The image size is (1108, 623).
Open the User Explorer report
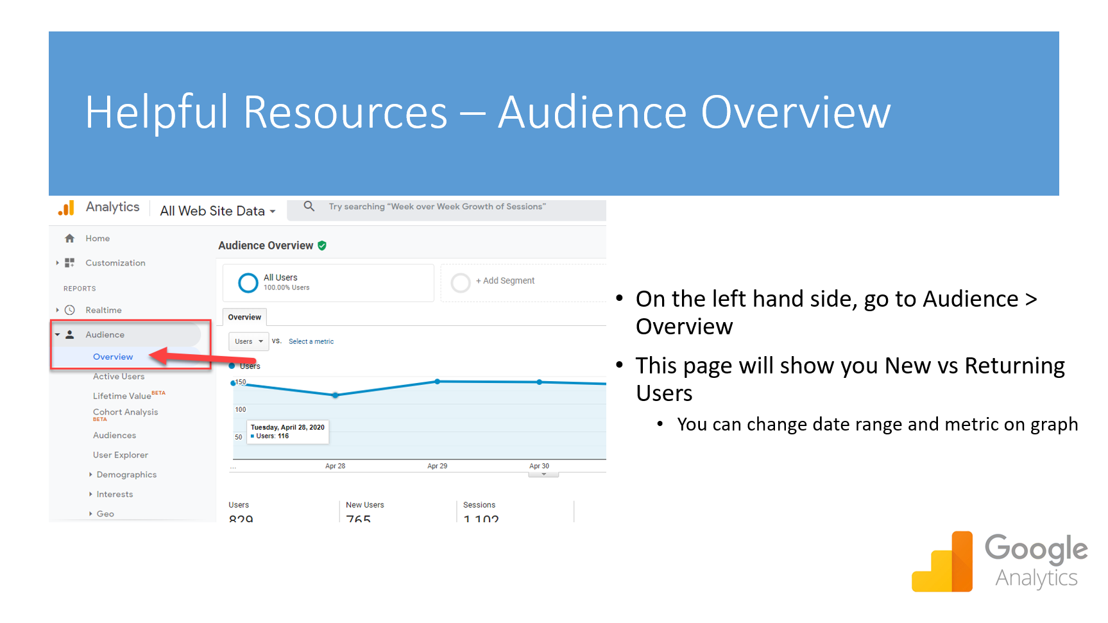point(120,455)
